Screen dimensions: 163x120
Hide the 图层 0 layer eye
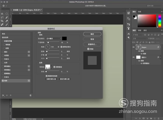134,57
